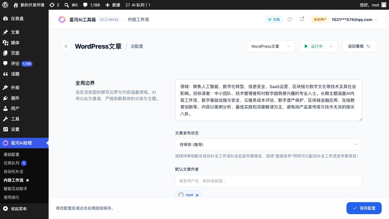Click v2.1-beta1 version badge
This screenshot has width=389, height=219.
pyautogui.click(x=109, y=19)
